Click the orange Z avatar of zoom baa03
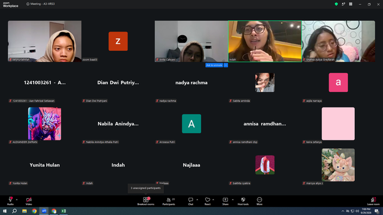The image size is (383, 215). pos(118,41)
